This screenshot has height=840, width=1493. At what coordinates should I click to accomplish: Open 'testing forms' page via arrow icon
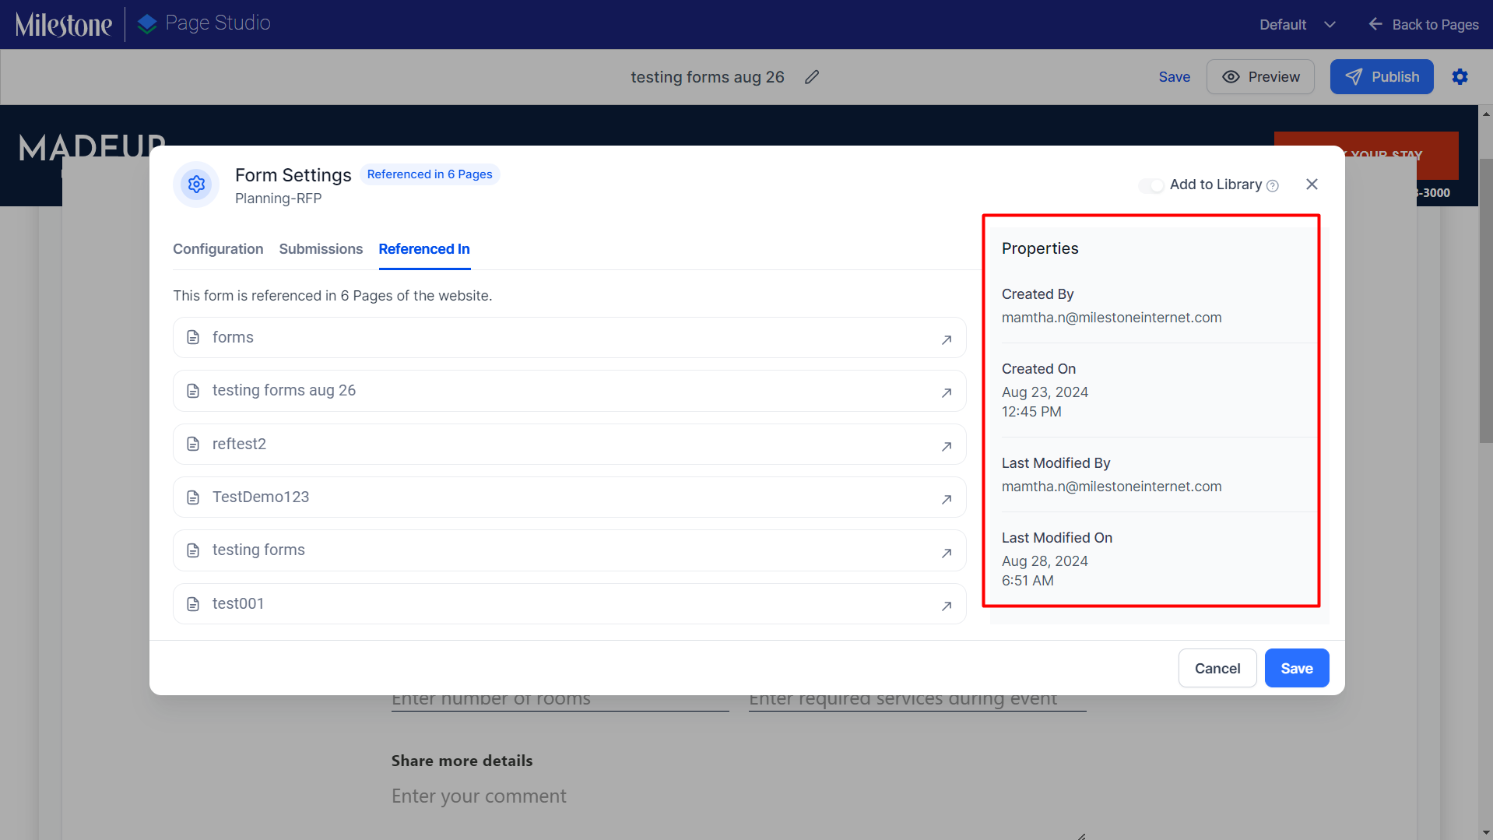tap(947, 553)
